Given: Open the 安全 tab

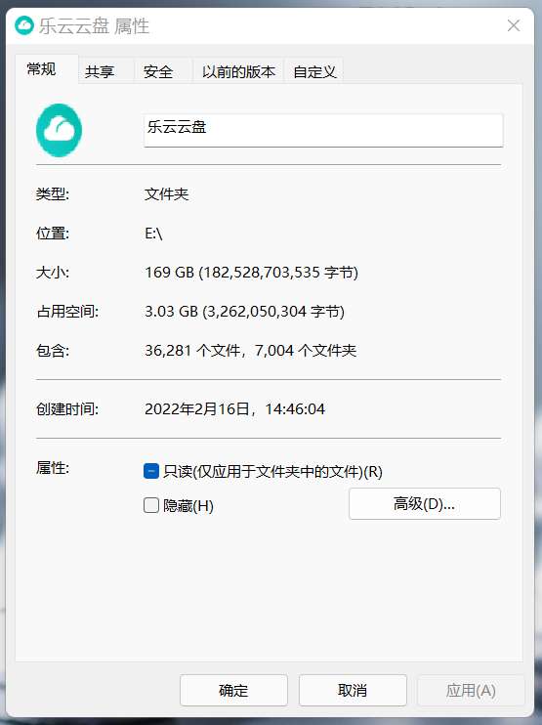Looking at the screenshot, I should pyautogui.click(x=158, y=71).
